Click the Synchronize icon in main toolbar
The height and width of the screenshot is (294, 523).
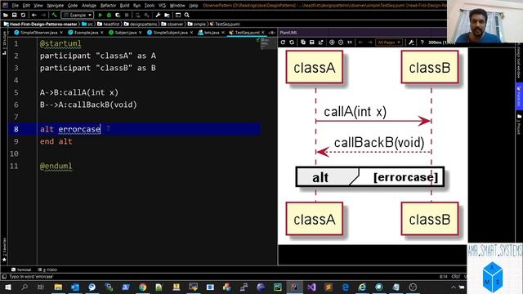click(x=23, y=15)
